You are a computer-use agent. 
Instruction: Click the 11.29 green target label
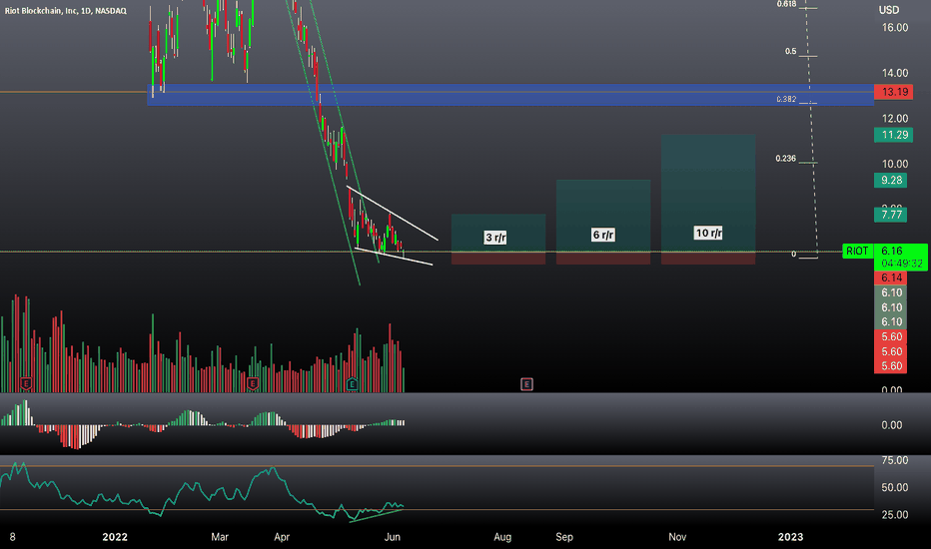pyautogui.click(x=894, y=135)
